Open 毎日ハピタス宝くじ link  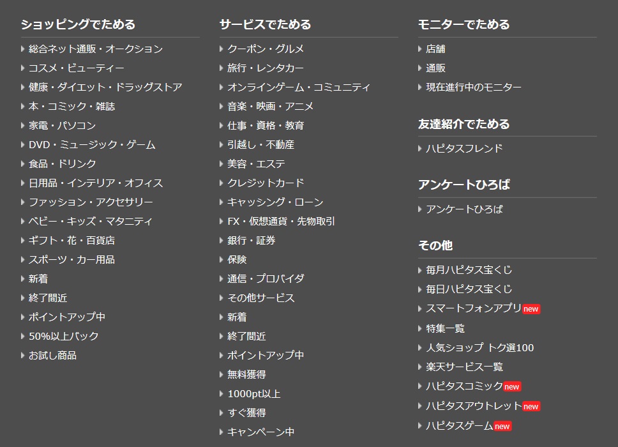469,289
